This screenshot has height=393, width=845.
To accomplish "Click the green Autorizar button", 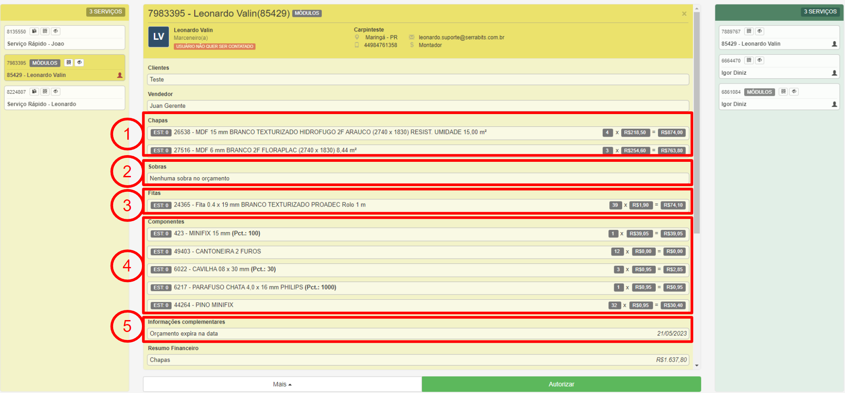I will pyautogui.click(x=562, y=384).
